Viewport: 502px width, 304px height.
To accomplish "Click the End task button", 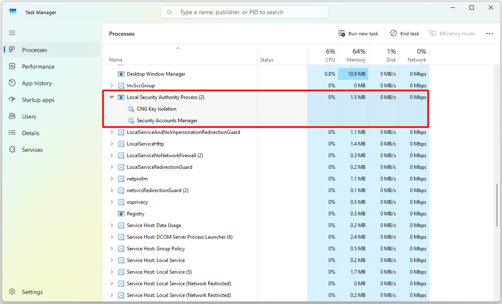I will pyautogui.click(x=405, y=34).
